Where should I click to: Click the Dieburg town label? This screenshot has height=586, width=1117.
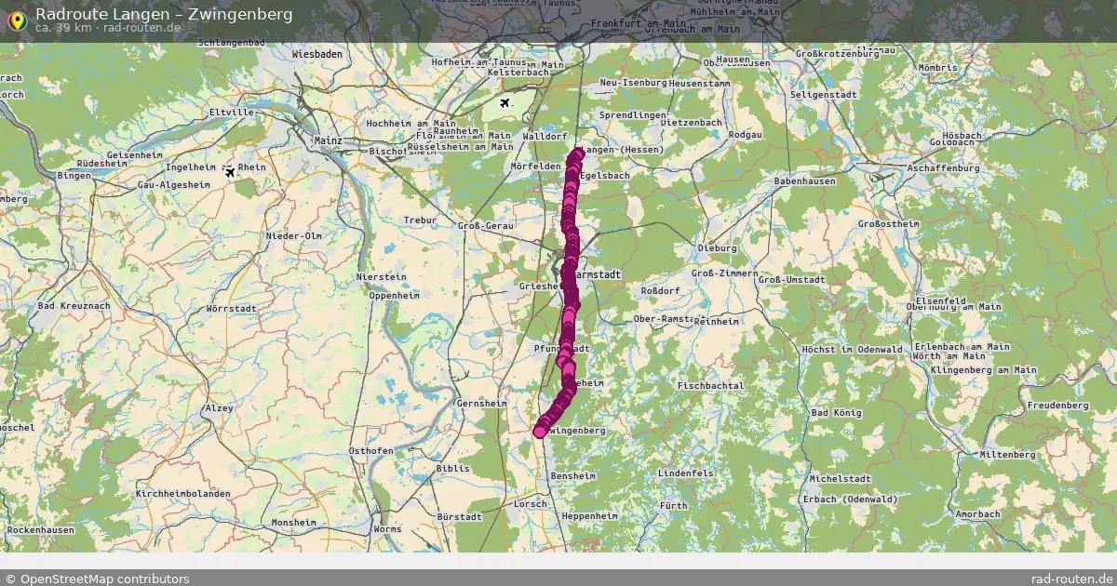point(717,248)
